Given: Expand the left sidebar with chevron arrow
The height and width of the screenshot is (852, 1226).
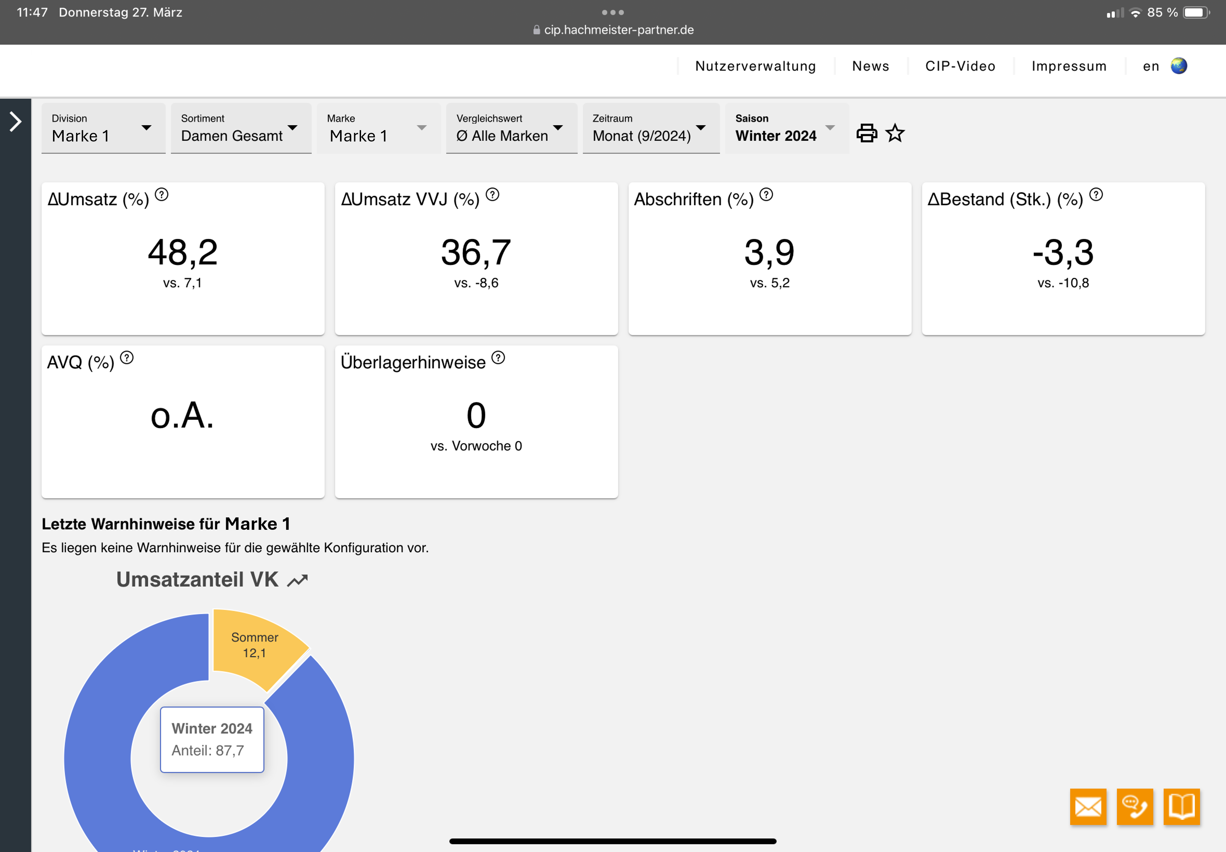Looking at the screenshot, I should [15, 122].
